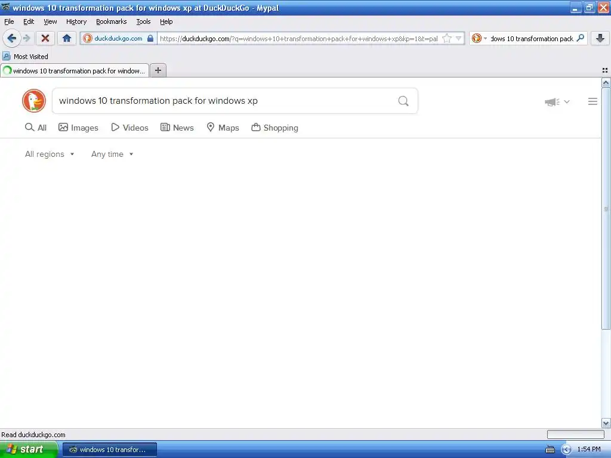The width and height of the screenshot is (611, 458).
Task: Switch to the Maps results tab
Action: pos(223,128)
